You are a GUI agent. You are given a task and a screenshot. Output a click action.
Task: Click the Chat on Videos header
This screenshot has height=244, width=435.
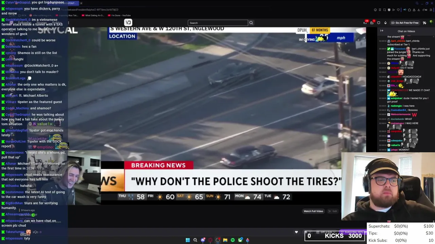[x=406, y=31]
